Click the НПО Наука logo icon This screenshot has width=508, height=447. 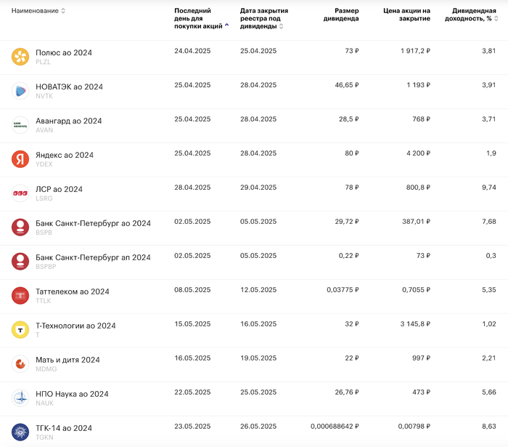click(20, 398)
